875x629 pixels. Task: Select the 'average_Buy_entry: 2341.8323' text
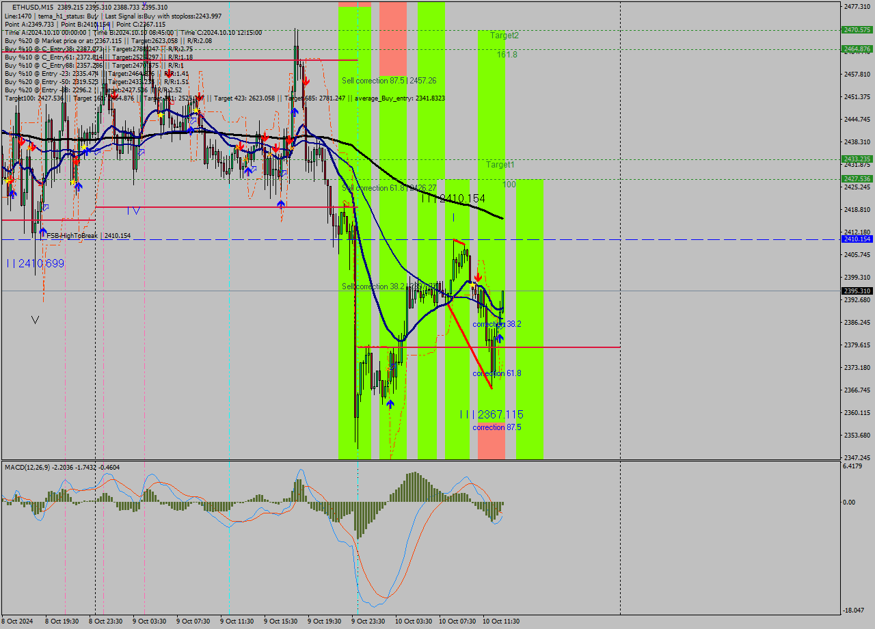point(401,98)
